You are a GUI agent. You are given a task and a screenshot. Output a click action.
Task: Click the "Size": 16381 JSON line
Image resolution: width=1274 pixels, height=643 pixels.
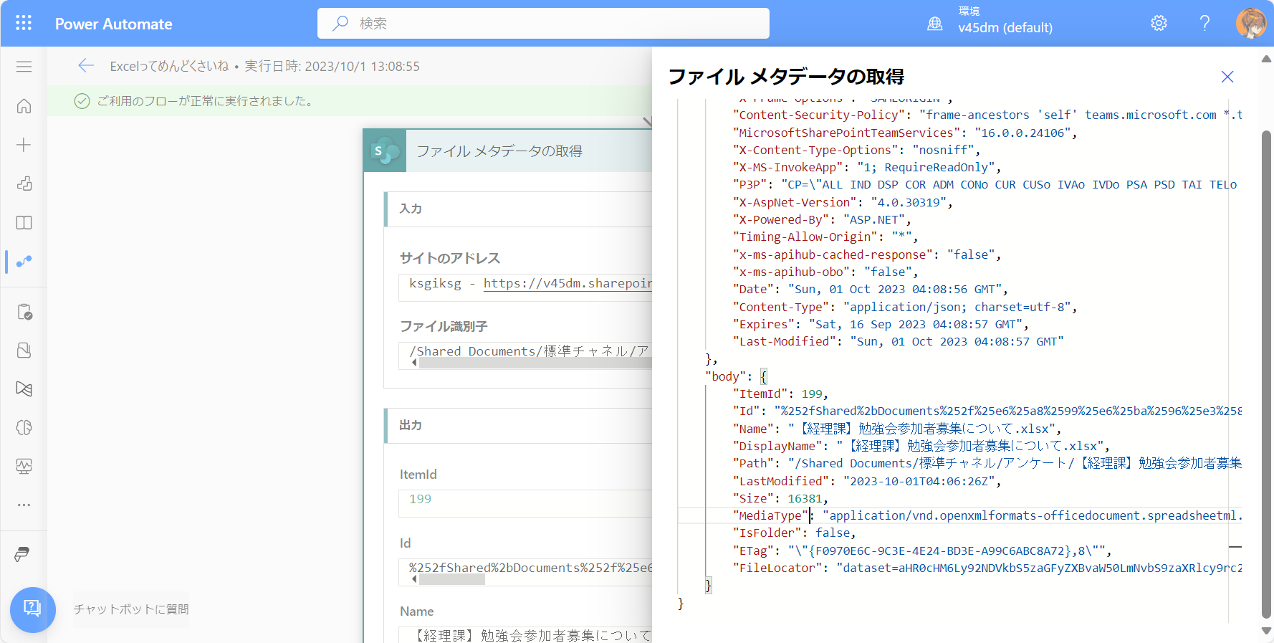780,498
